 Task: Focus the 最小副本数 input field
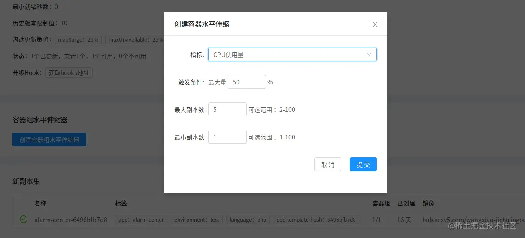click(x=228, y=137)
